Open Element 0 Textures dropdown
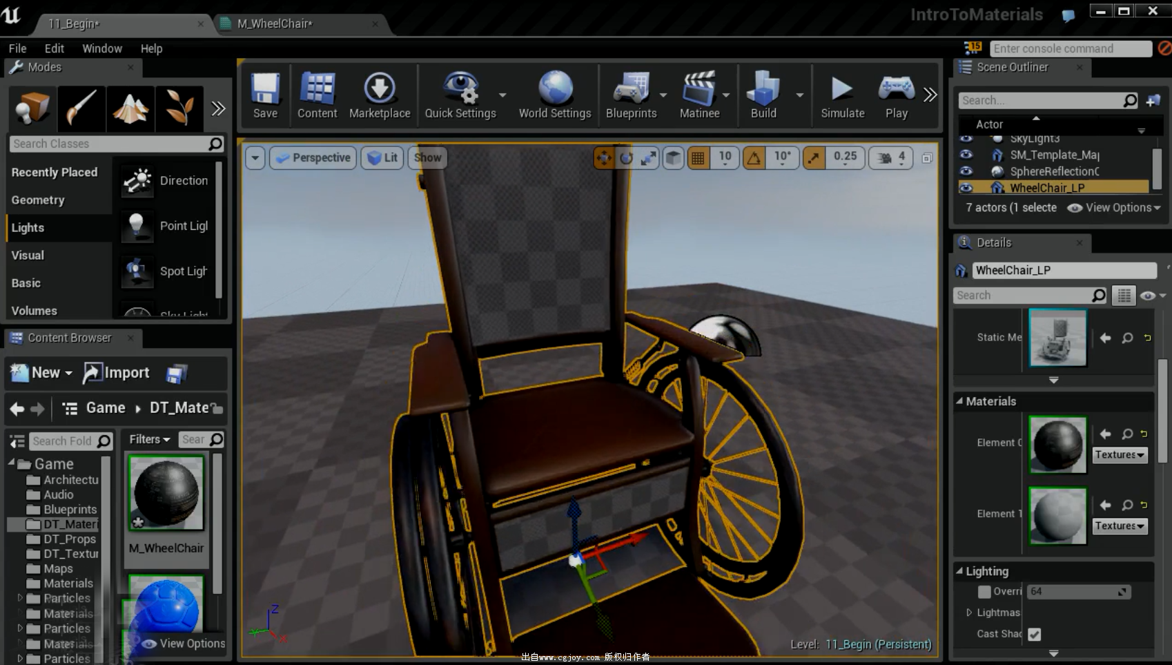Screen dimensions: 1172x665 [1120, 454]
